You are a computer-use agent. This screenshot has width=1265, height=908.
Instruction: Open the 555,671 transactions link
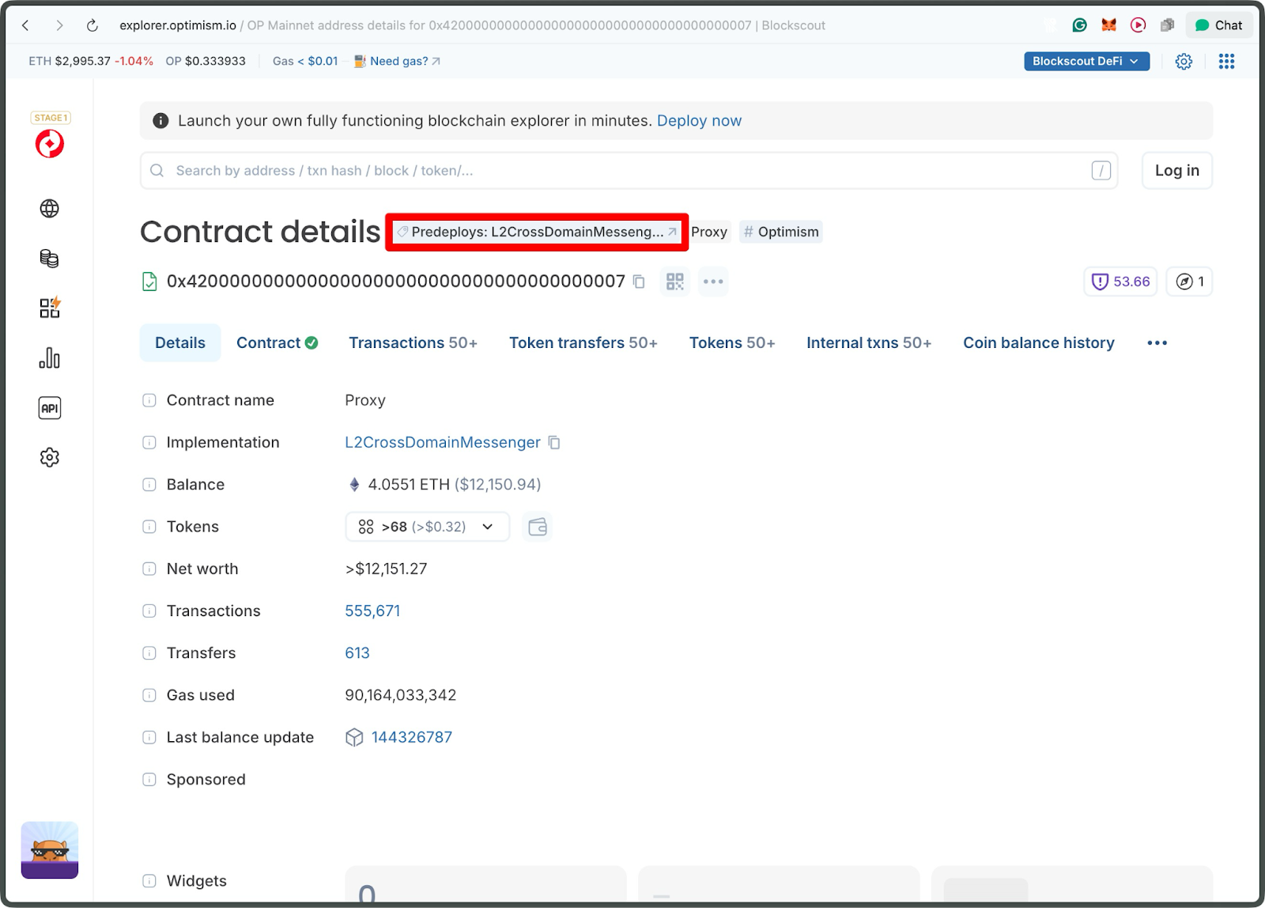click(372, 610)
